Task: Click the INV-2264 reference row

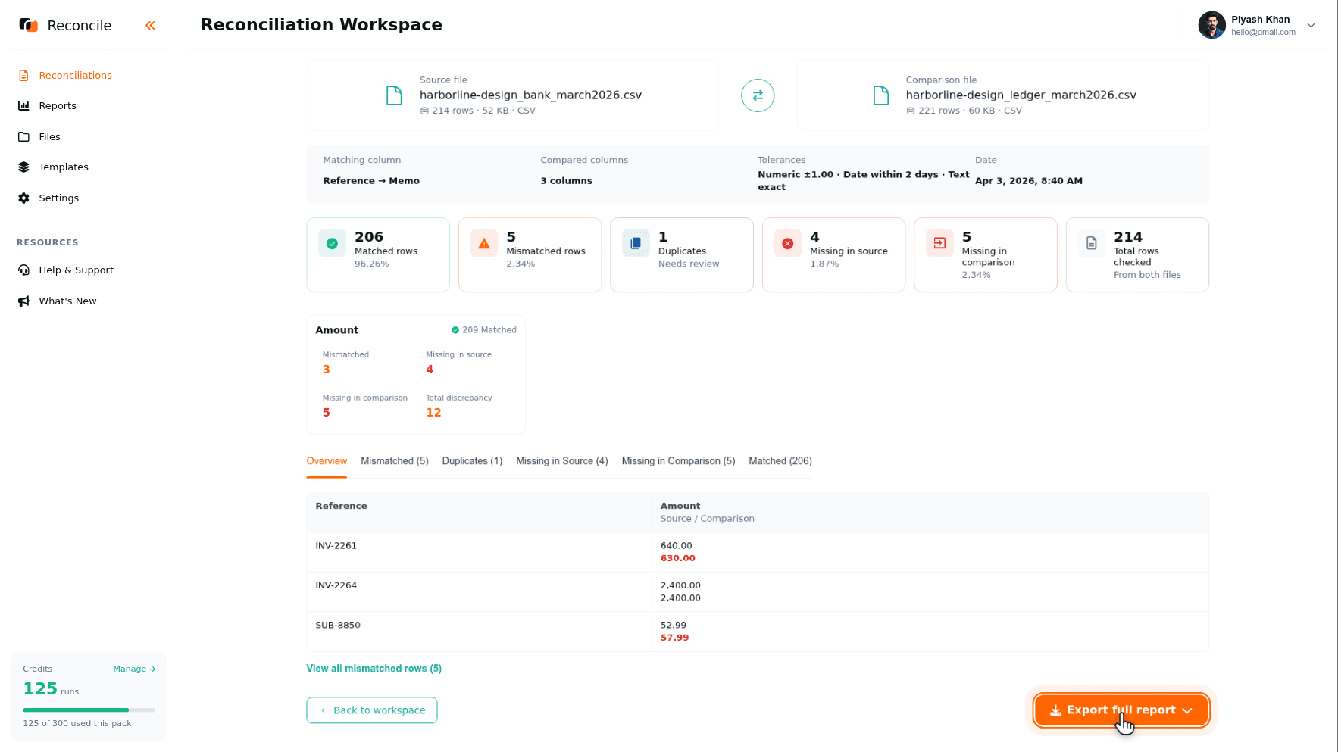Action: click(x=758, y=591)
